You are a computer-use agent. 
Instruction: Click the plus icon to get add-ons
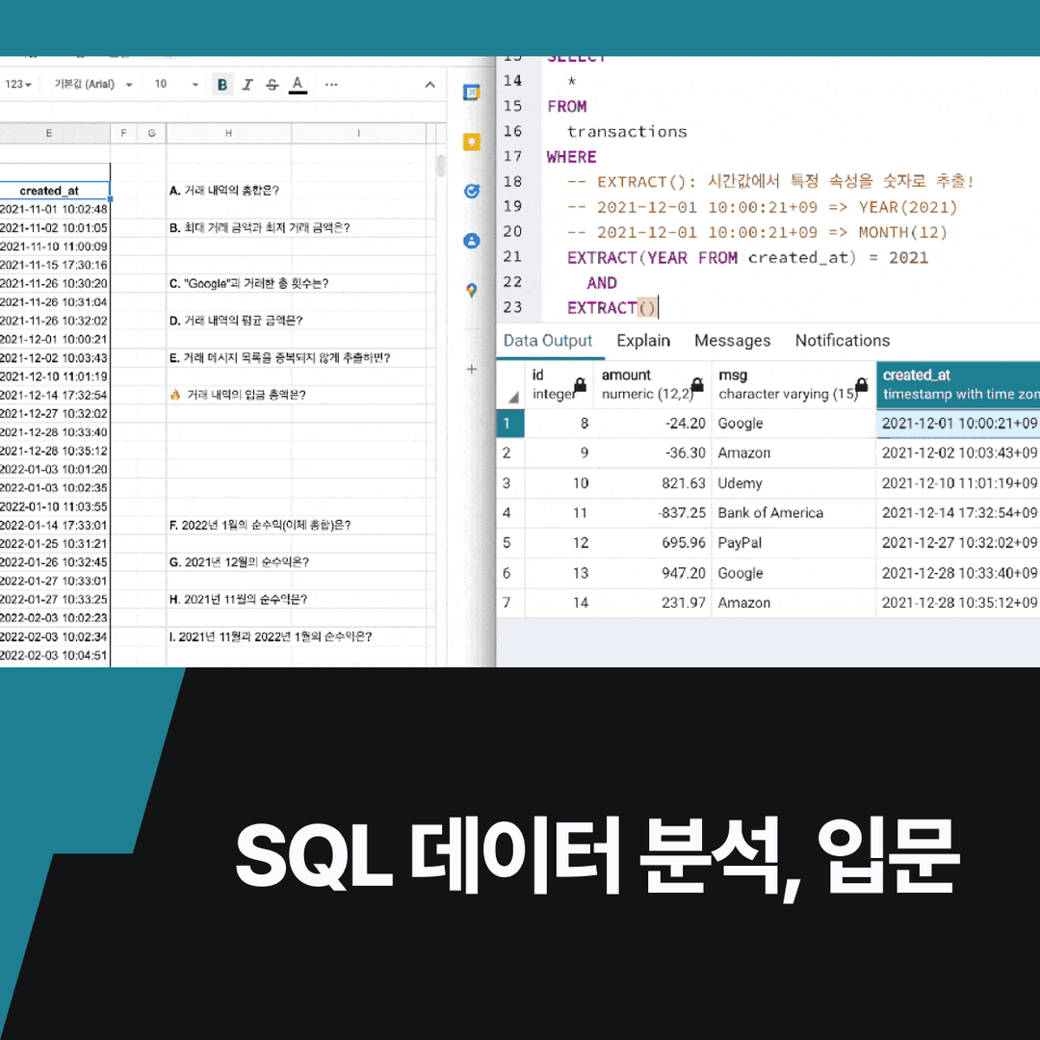point(472,369)
